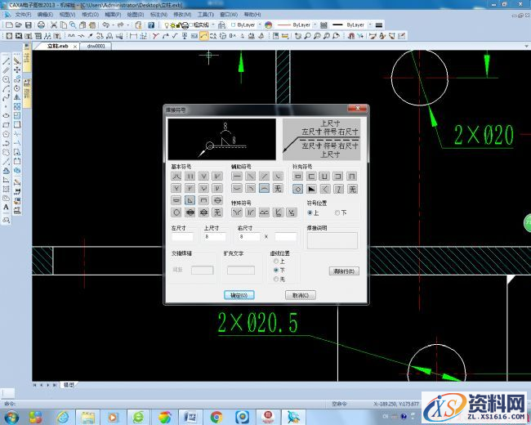Open the 文件(F) menu

coord(23,14)
